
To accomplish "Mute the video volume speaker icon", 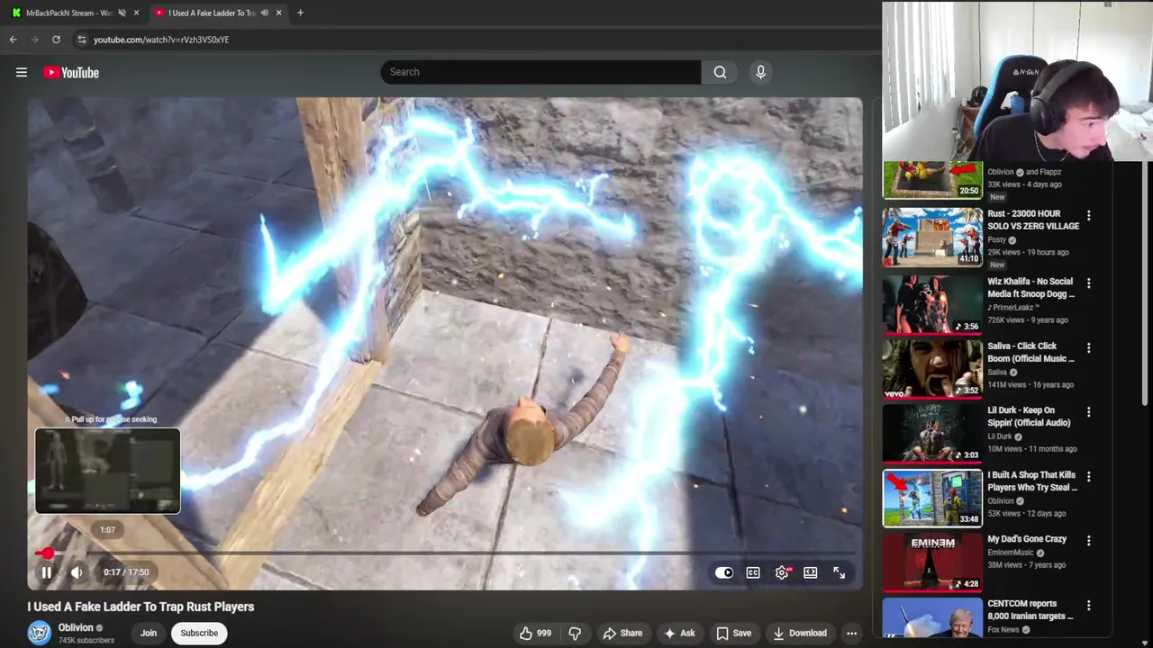I will 77,572.
